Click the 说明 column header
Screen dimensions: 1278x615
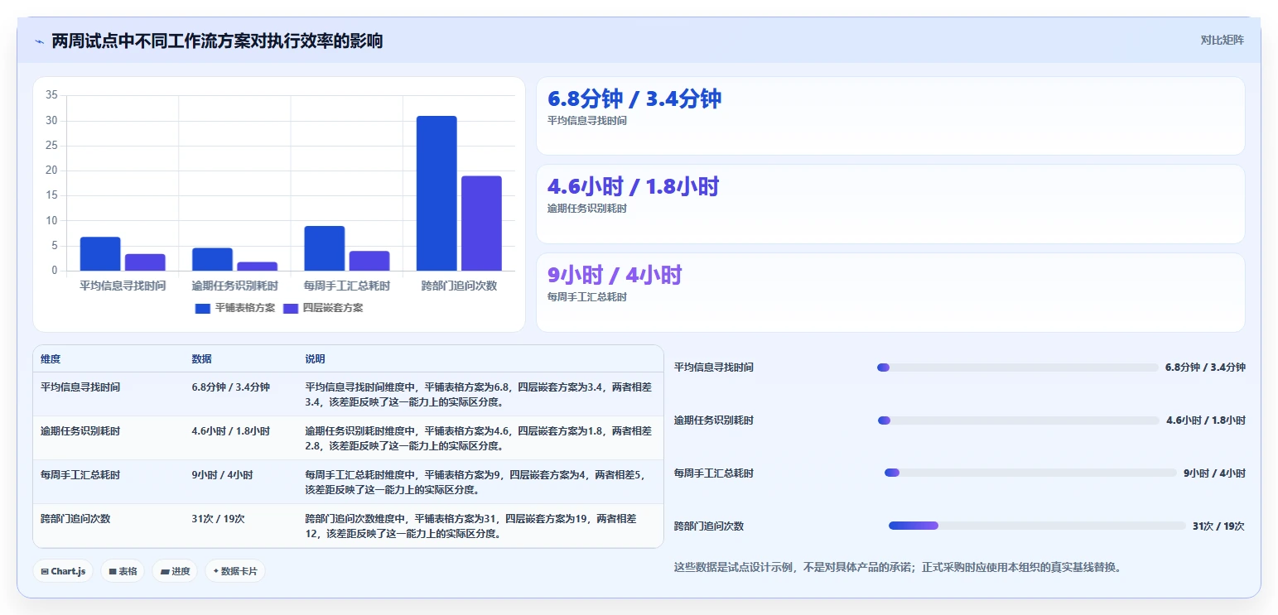click(x=316, y=359)
